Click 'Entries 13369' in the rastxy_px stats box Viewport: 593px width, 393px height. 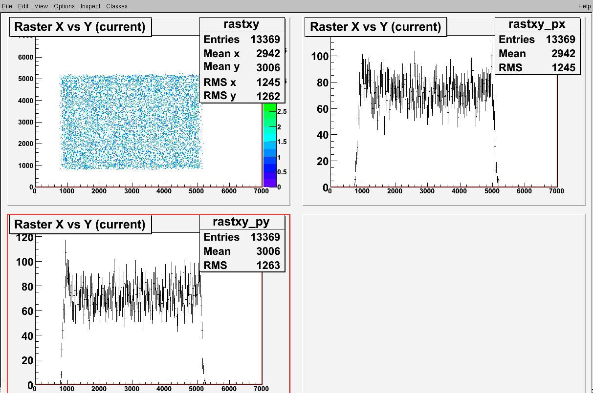click(537, 40)
